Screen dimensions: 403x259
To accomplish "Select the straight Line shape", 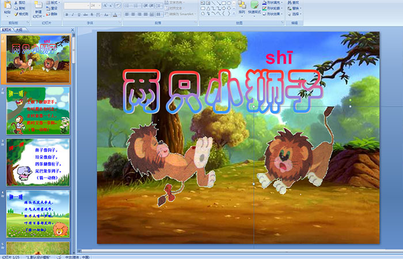I will point(214,3).
